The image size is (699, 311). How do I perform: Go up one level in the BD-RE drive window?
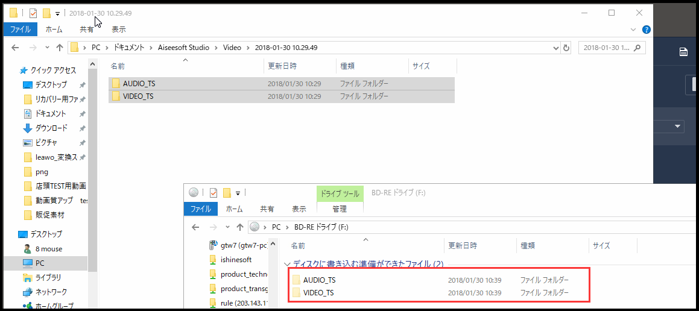point(240,227)
